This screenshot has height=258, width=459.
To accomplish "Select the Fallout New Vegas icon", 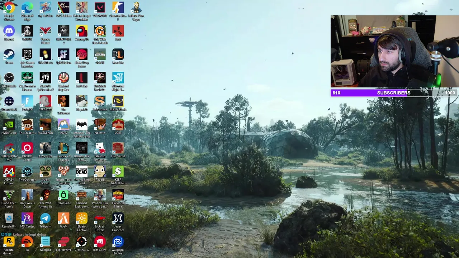I will 136,11.
